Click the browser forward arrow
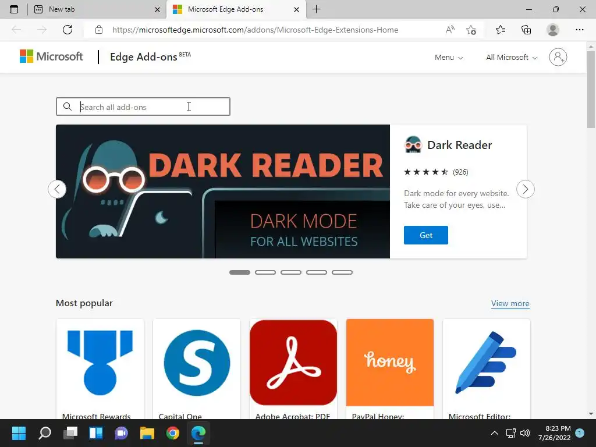Image resolution: width=596 pixels, height=447 pixels. point(42,30)
